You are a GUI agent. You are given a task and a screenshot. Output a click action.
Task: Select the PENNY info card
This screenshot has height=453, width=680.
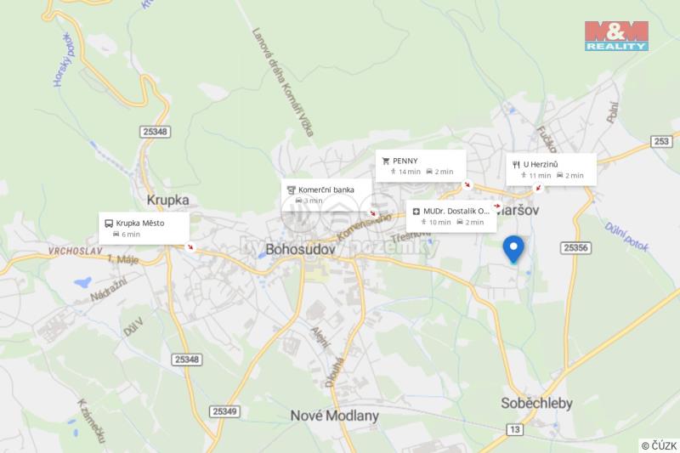click(x=421, y=166)
